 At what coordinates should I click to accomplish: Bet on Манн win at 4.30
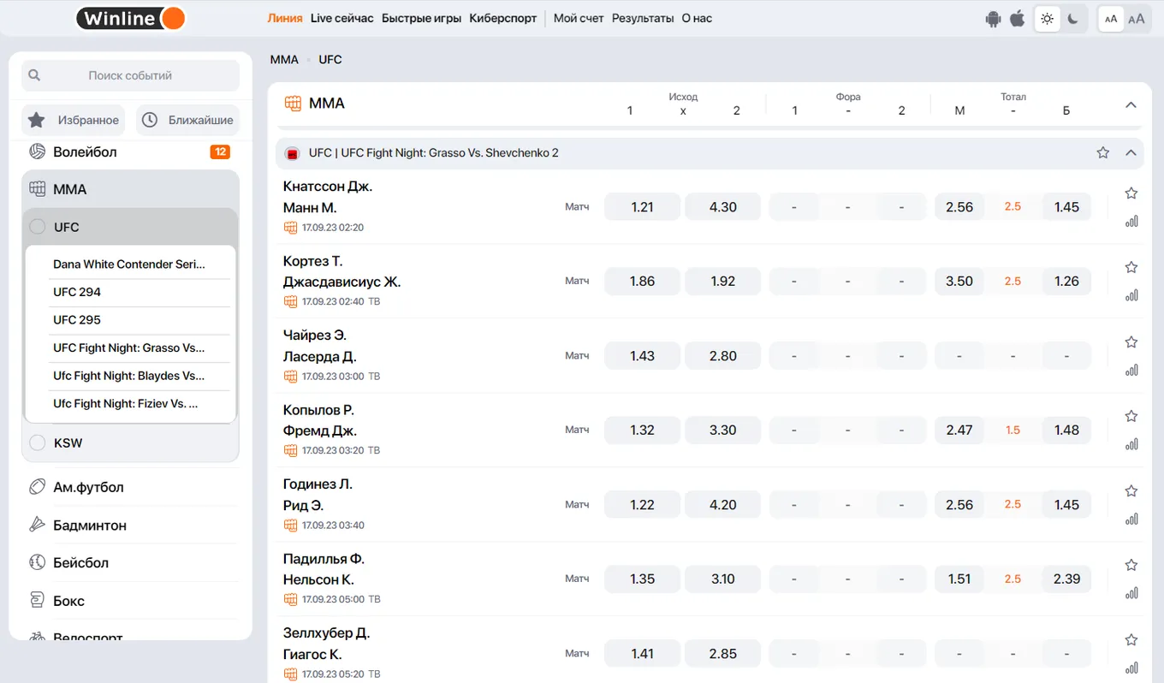pos(723,207)
